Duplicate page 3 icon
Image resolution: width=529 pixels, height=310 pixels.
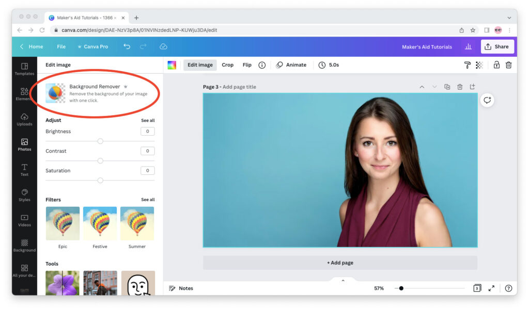tap(447, 87)
